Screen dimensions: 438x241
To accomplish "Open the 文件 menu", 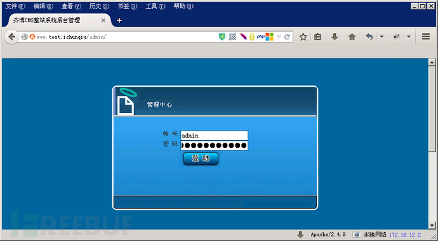I will coord(15,6).
